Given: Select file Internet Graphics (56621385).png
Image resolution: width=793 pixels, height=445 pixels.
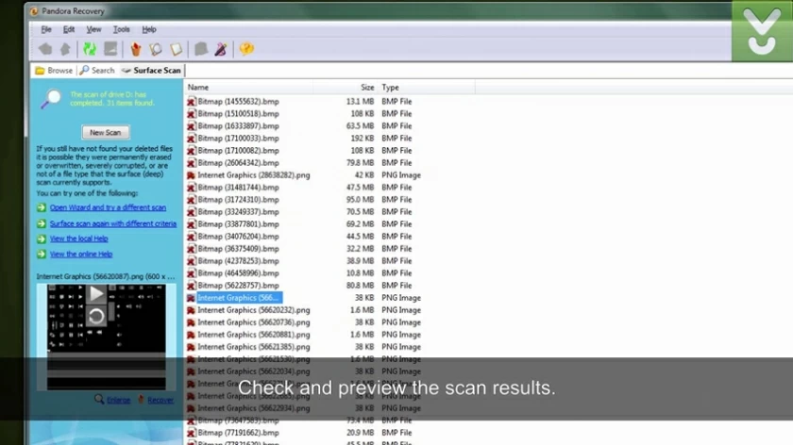Looking at the screenshot, I should 253,347.
